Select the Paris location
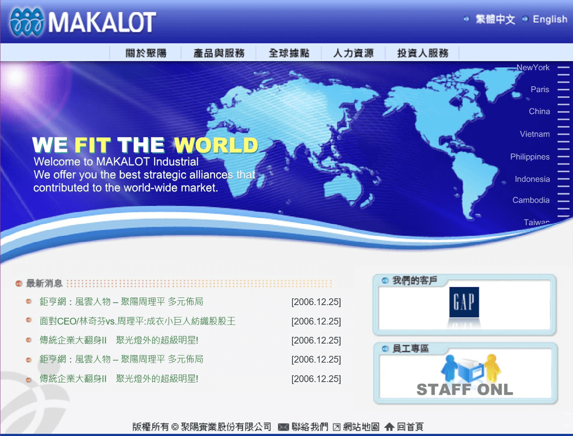 click(540, 90)
